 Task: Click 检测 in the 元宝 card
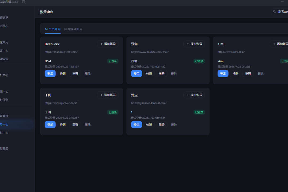tap(149, 125)
